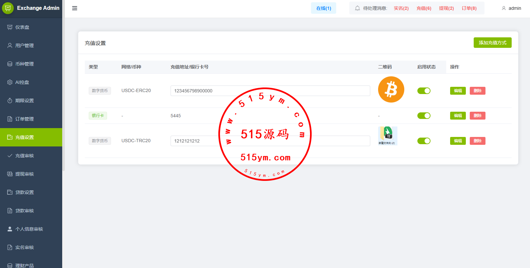Click the 在线(1) online badge

(x=323, y=8)
